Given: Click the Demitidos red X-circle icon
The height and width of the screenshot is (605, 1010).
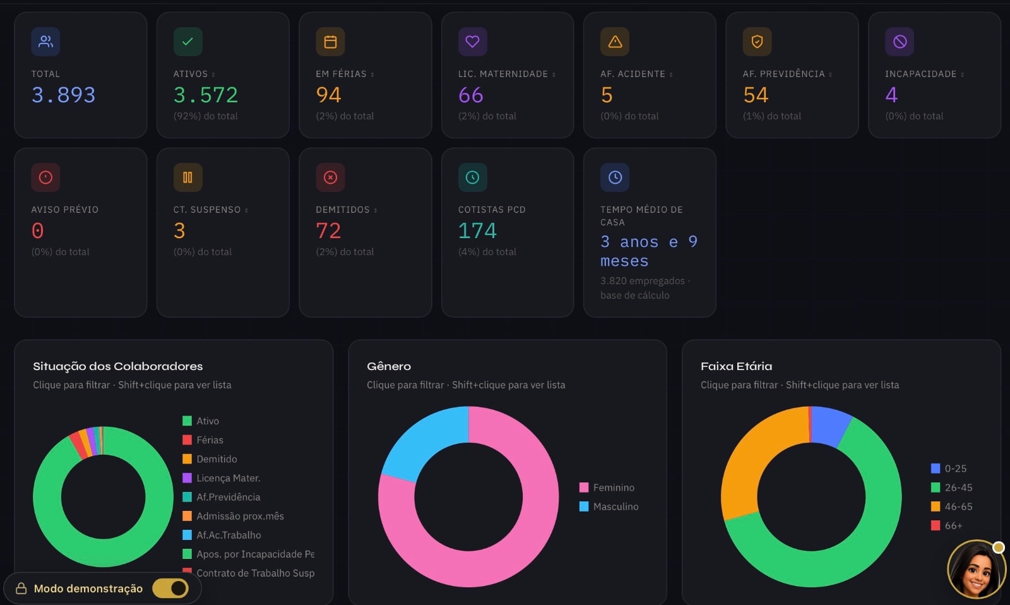Looking at the screenshot, I should 330,177.
